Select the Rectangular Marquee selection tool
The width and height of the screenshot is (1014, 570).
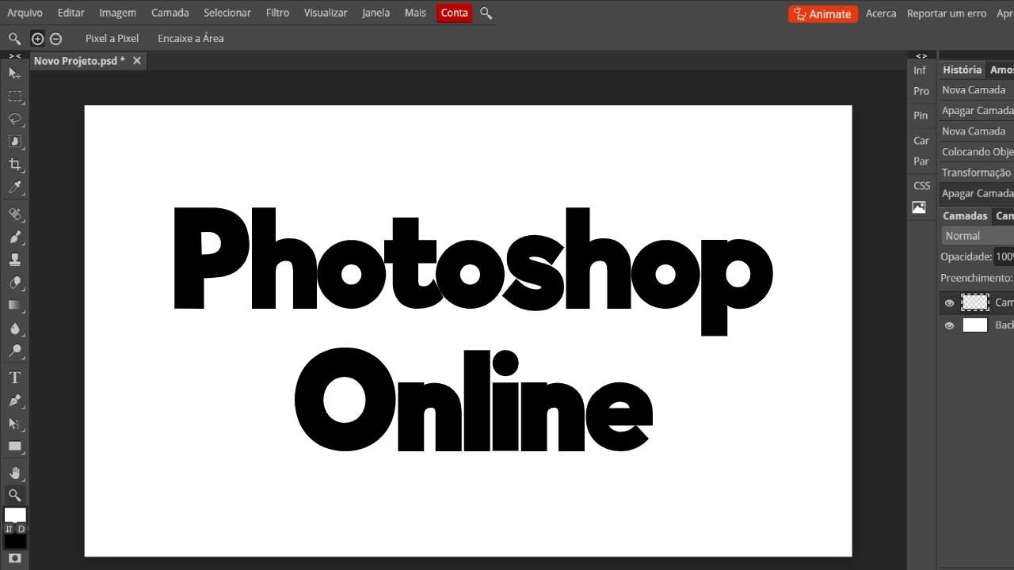(14, 97)
